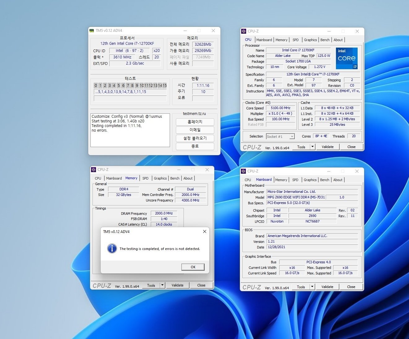The width and height of the screenshot is (409, 339).
Task: Expand the Socket #1 selection dropdown
Action: (292, 136)
